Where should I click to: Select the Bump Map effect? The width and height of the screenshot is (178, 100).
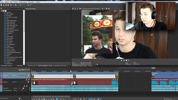[x=9, y=16]
